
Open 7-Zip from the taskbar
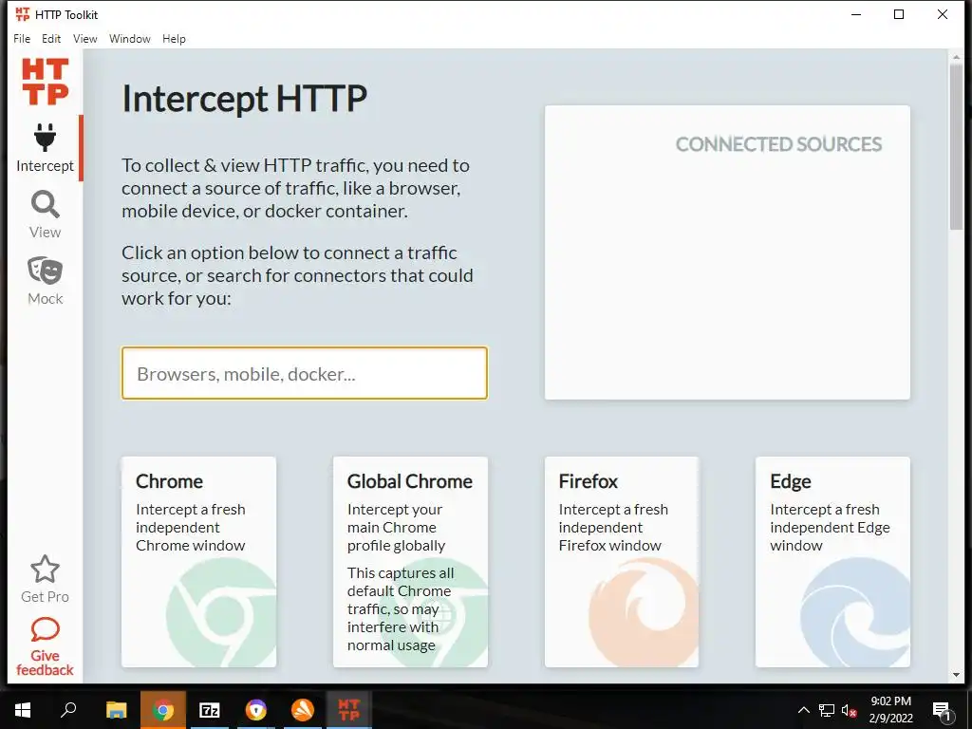click(210, 710)
